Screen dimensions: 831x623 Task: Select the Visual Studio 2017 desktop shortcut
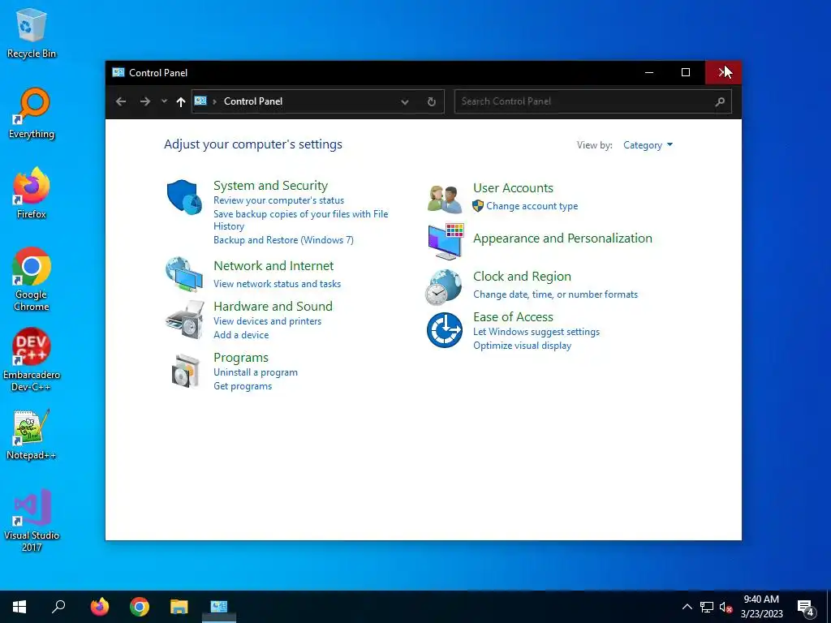pos(32,520)
